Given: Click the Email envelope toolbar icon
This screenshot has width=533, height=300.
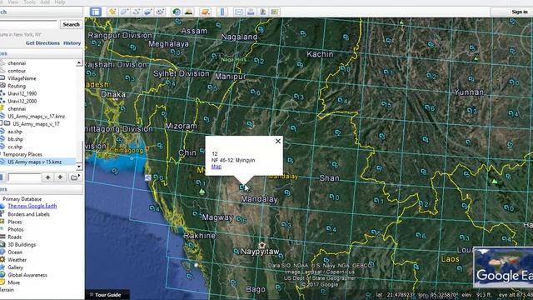Looking at the screenshot, I should click(239, 12).
